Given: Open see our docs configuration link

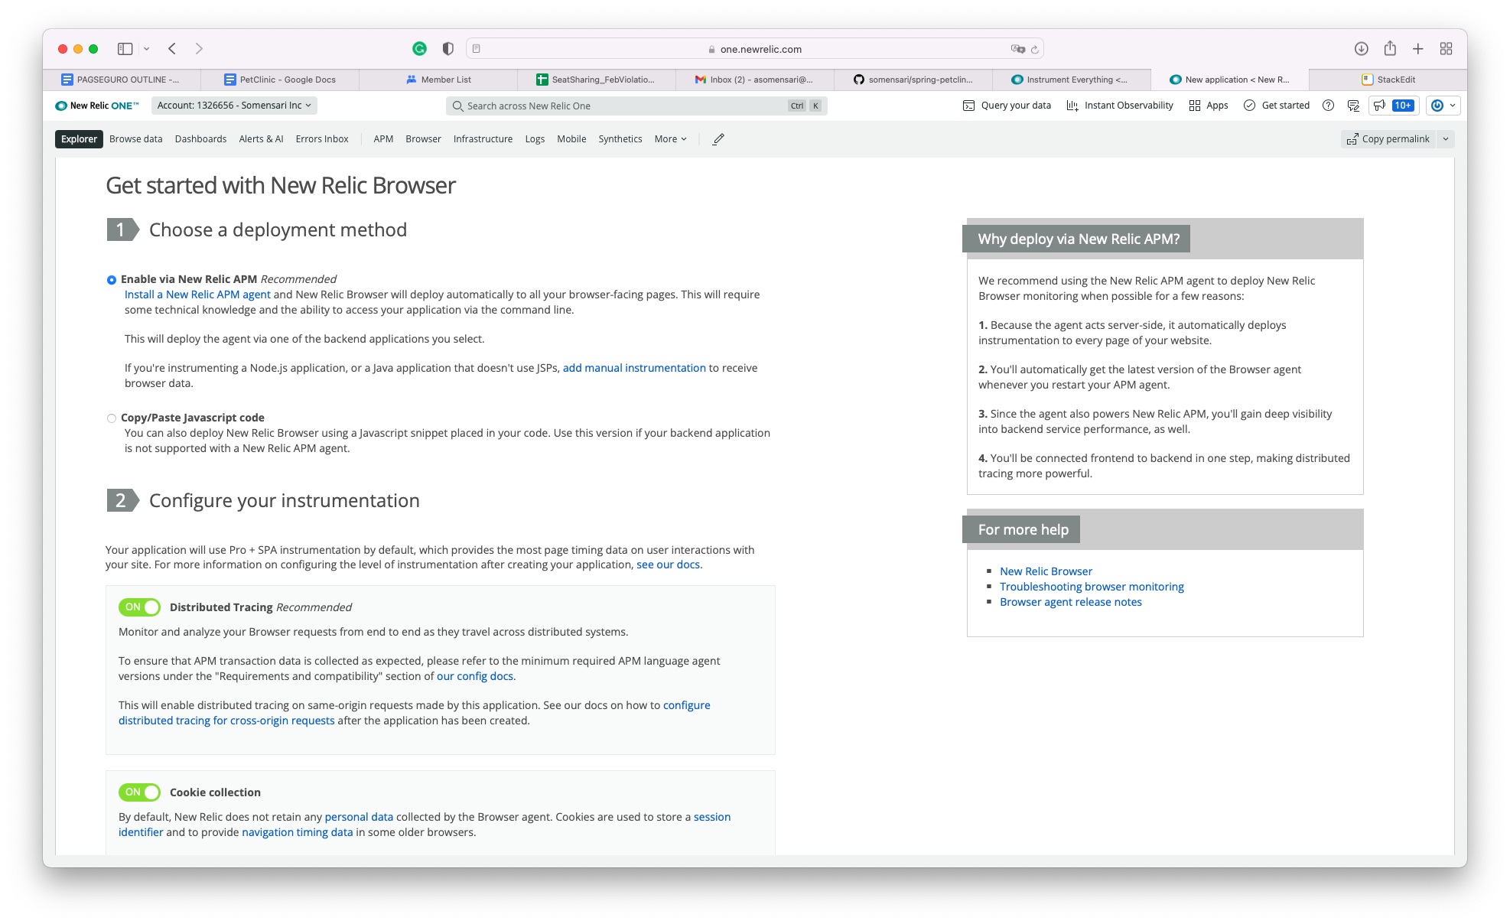Looking at the screenshot, I should point(668,564).
